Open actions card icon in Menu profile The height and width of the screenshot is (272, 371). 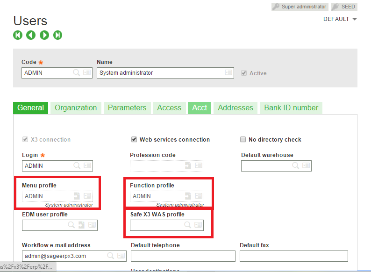click(x=87, y=196)
